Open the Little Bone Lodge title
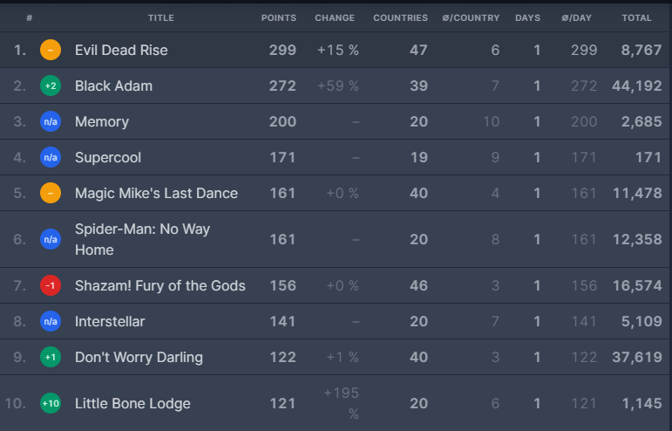The image size is (672, 431). tap(132, 404)
